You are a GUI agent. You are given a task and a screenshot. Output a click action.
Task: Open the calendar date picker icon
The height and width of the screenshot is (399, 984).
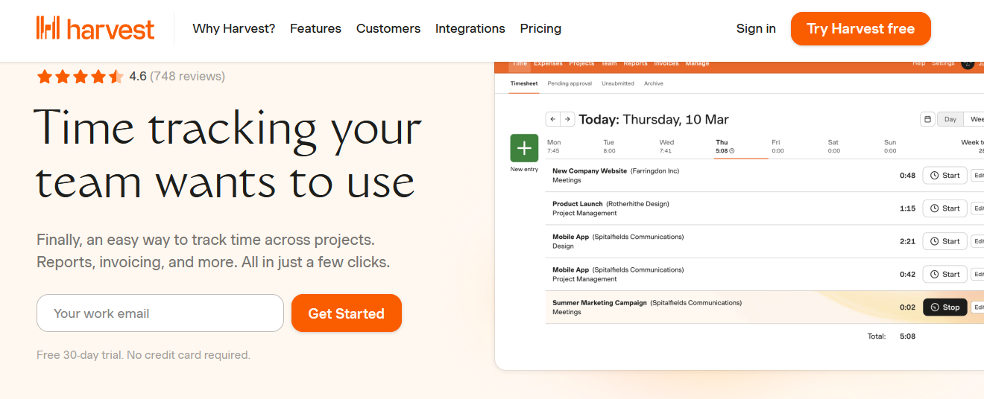pos(927,119)
